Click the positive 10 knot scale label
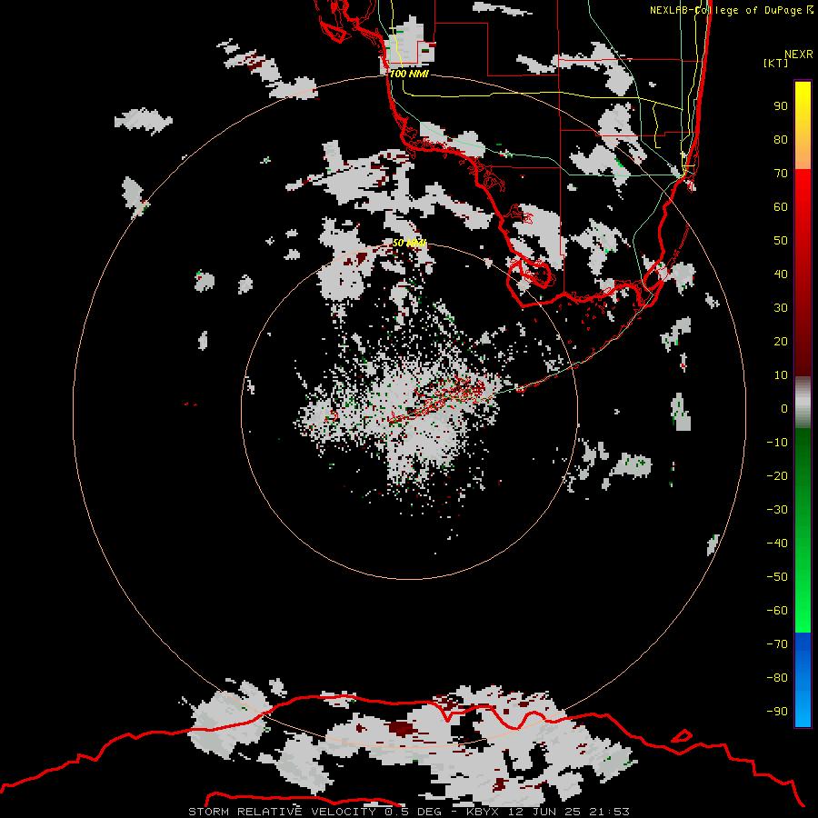The image size is (818, 818). pos(781,375)
